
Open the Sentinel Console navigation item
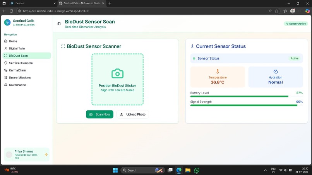[27, 63]
